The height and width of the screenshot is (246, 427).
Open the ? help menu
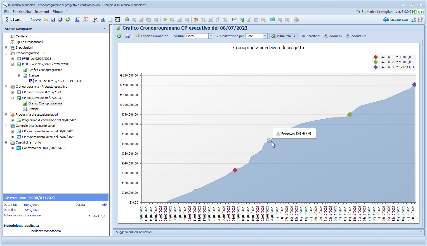[67, 12]
